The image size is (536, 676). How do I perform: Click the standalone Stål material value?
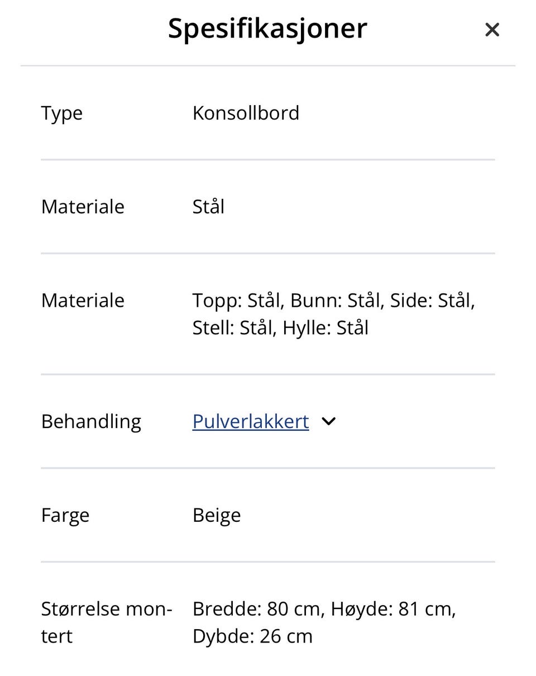pyautogui.click(x=208, y=207)
